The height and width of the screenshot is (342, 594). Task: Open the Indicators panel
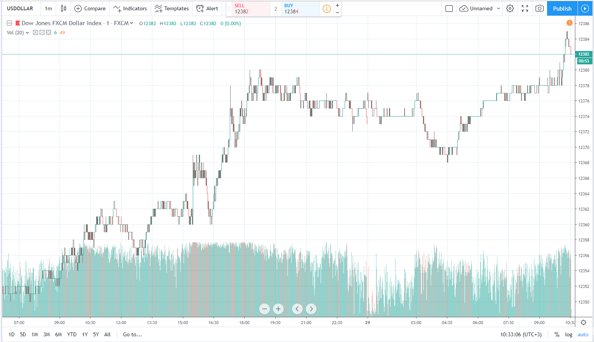pyautogui.click(x=130, y=8)
